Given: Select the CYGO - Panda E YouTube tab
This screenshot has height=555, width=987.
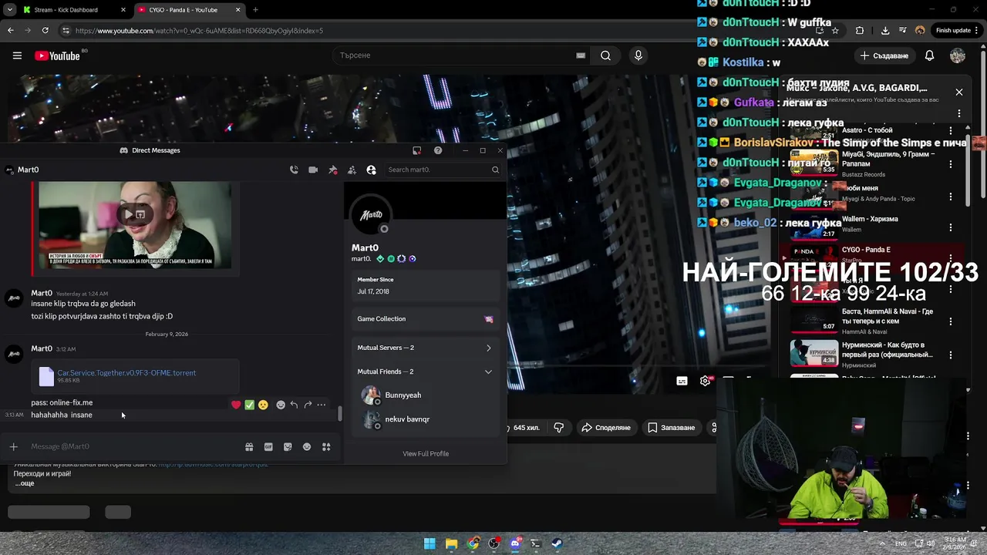Looking at the screenshot, I should [189, 10].
